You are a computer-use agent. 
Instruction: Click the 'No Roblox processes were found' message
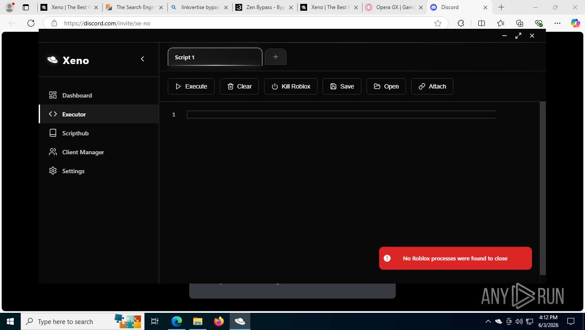(x=455, y=258)
